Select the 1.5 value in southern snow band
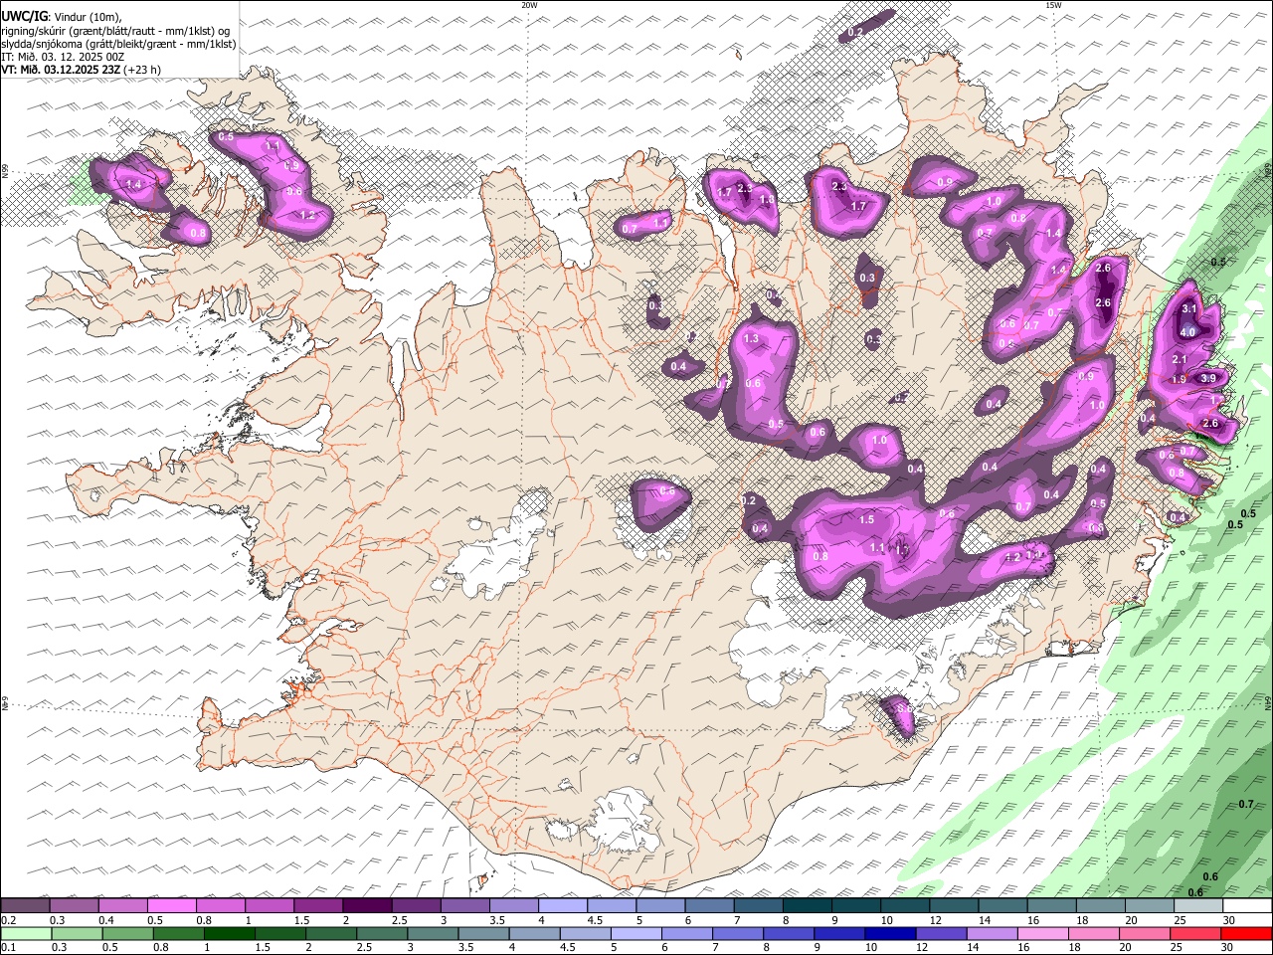The image size is (1273, 955). (866, 519)
